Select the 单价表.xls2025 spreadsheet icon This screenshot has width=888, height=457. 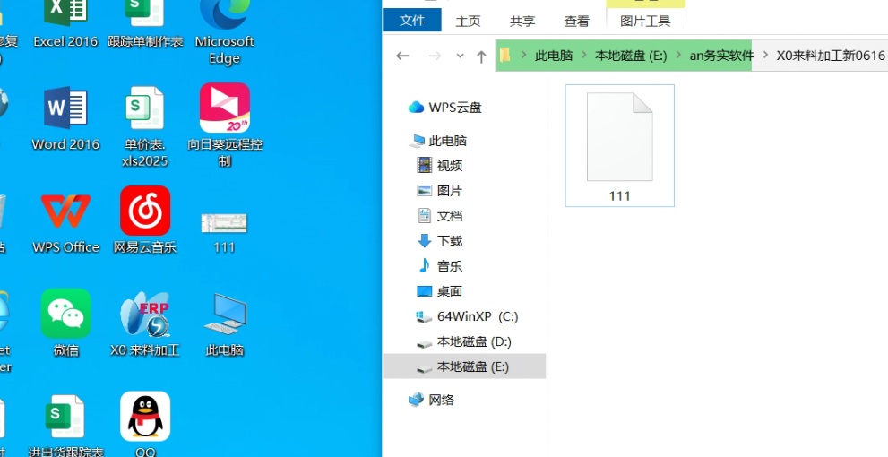tap(145, 125)
